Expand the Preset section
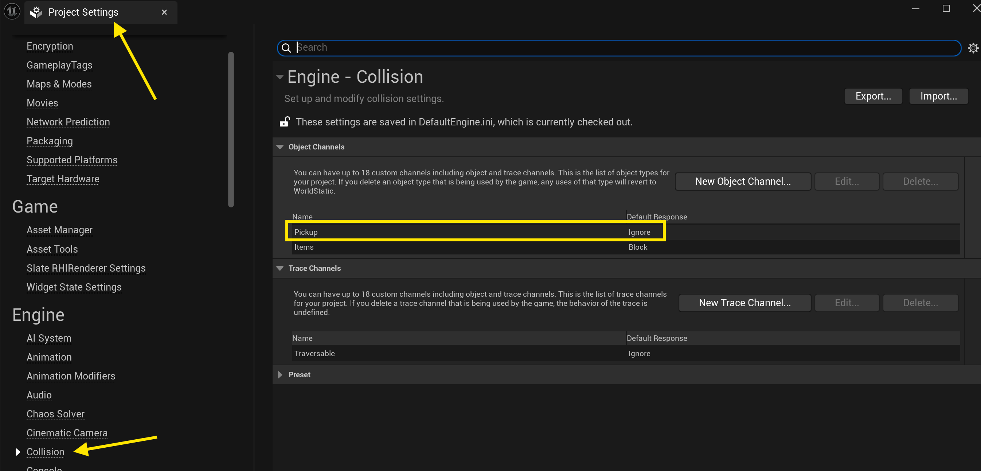The height and width of the screenshot is (471, 981). pos(280,375)
